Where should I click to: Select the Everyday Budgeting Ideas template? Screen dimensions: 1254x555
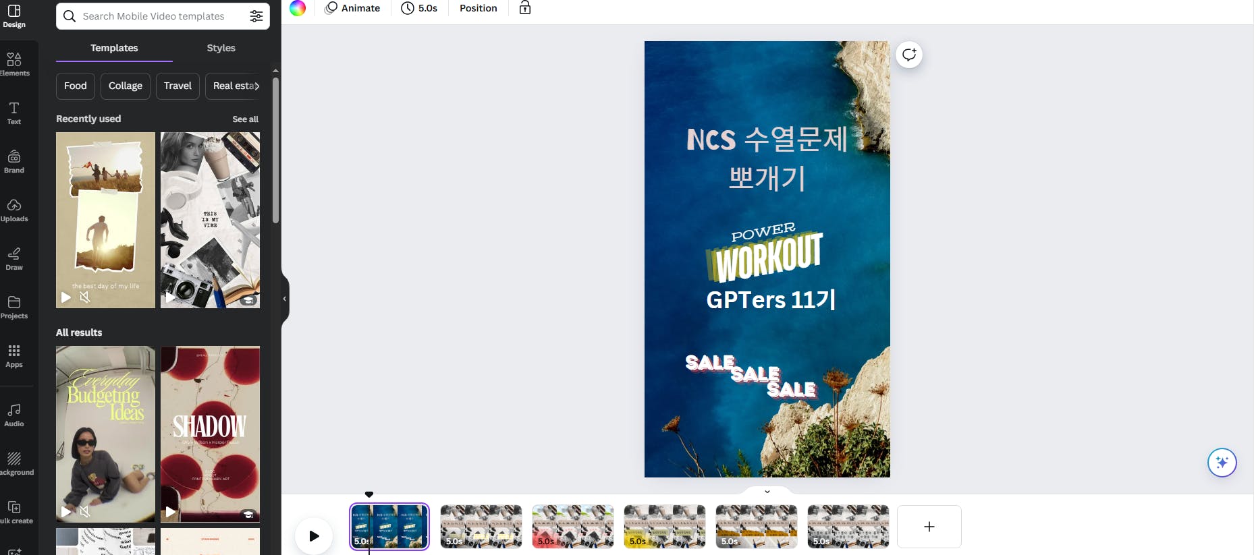[x=105, y=434]
